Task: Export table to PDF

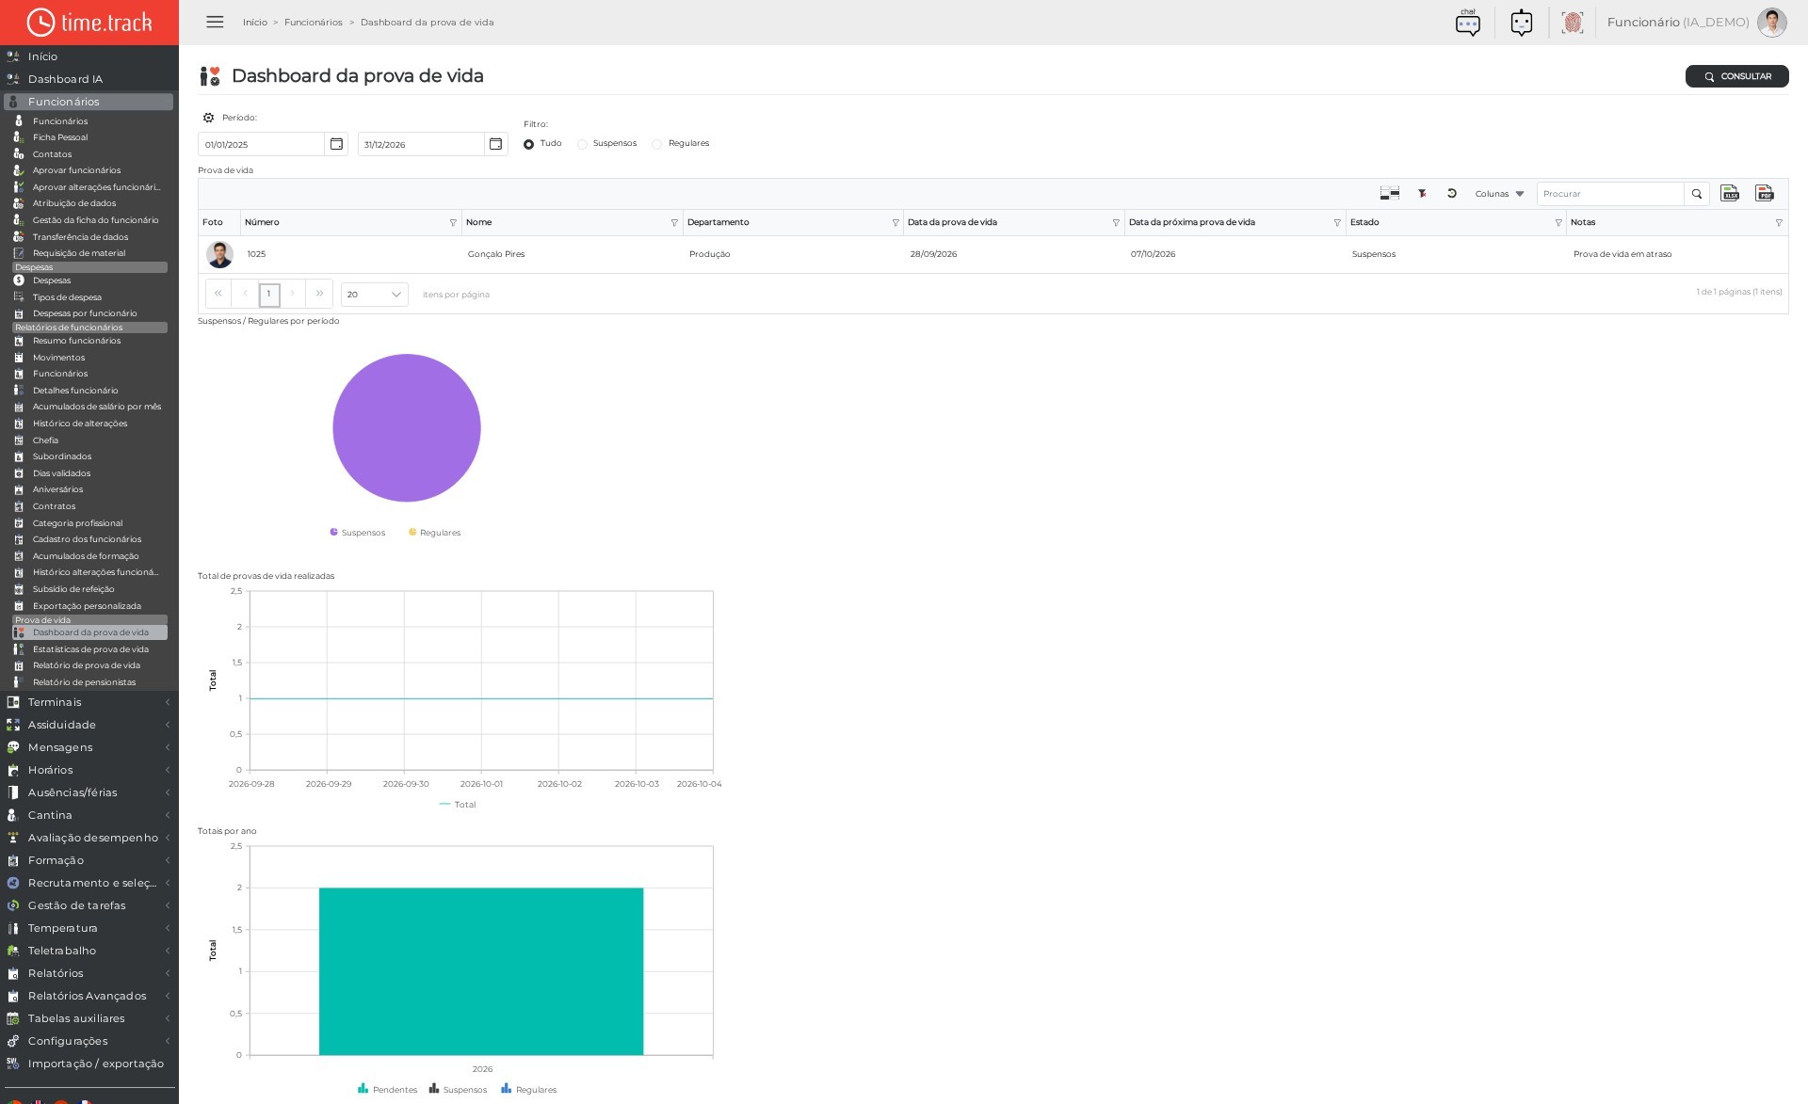Action: tap(1765, 193)
